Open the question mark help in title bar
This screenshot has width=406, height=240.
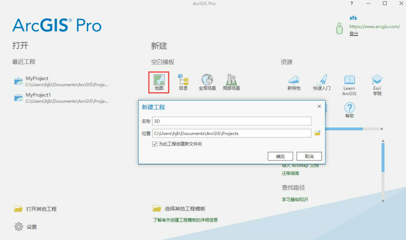[x=352, y=3]
